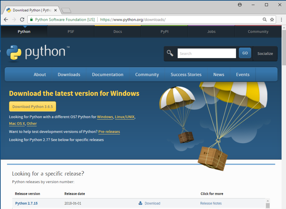This screenshot has width=286, height=209.
Task: Click 'Download the latest version for Windows' heading
Action: [74, 93]
